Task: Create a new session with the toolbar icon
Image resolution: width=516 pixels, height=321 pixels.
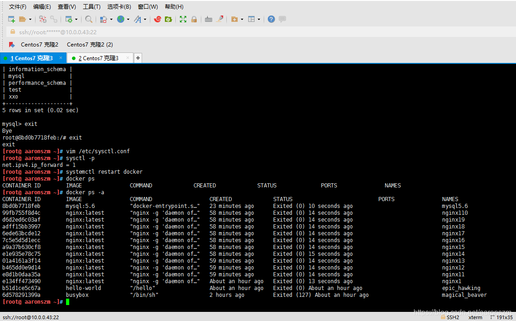Action: pos(11,20)
